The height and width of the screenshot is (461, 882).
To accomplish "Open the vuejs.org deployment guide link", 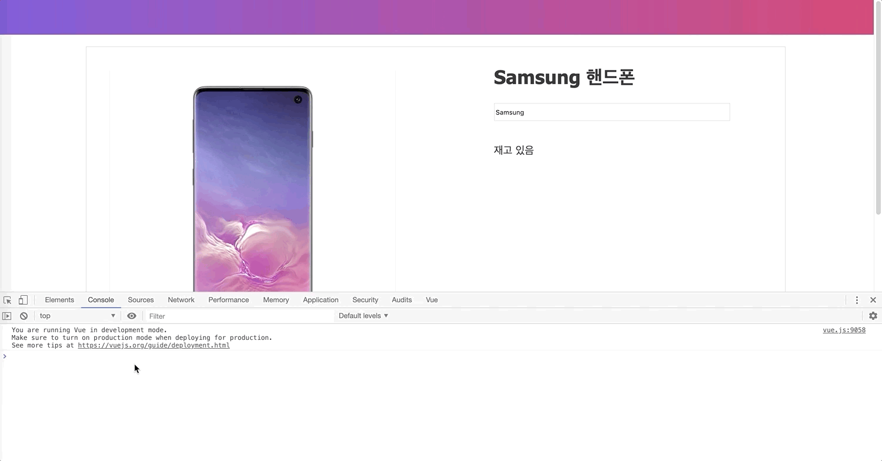I will coord(153,345).
